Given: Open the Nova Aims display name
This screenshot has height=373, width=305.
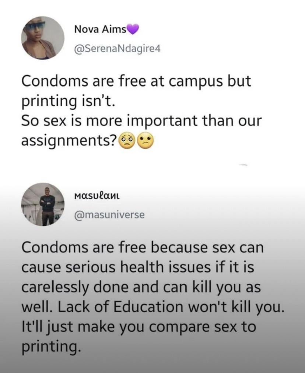Looking at the screenshot, I should 100,29.
